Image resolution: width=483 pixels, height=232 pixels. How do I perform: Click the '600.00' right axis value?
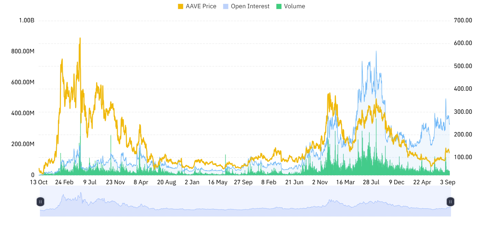coord(463,43)
